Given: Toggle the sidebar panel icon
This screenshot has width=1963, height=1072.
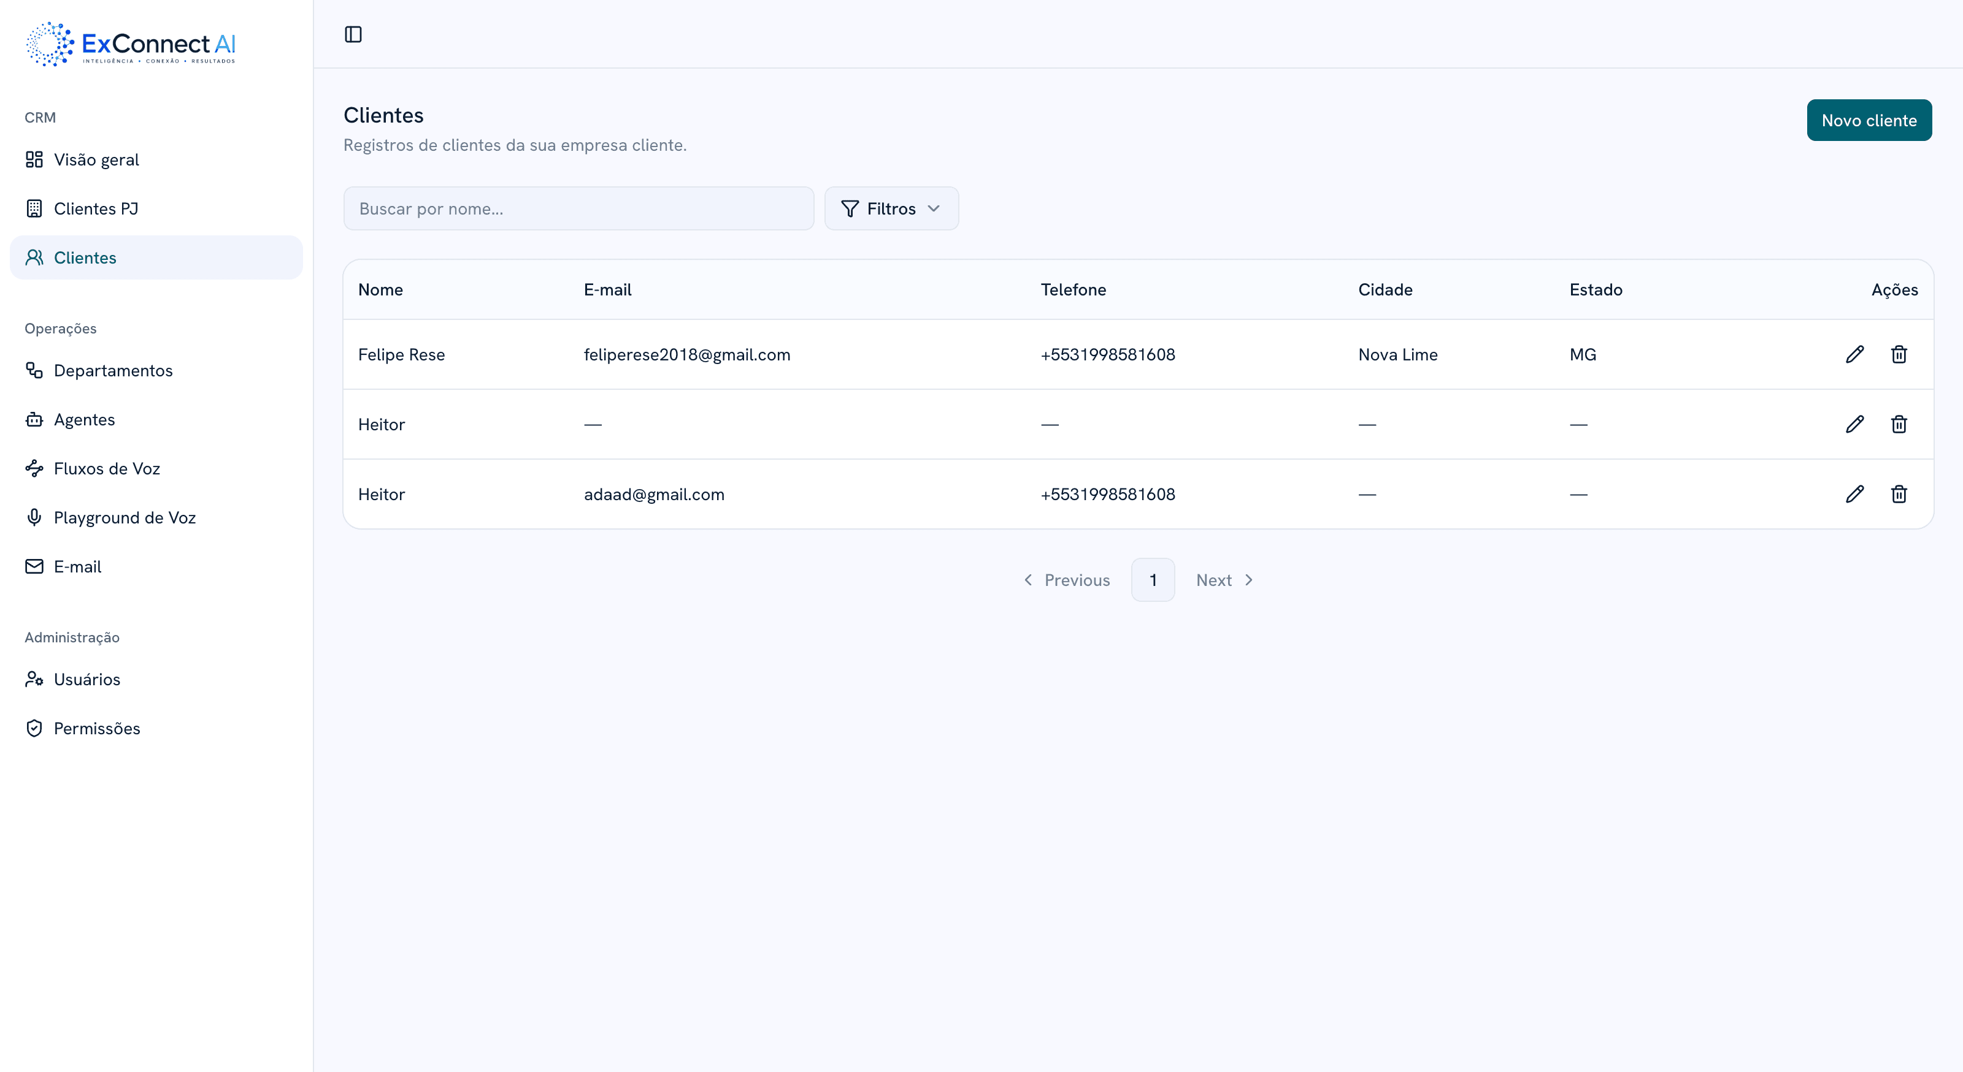Looking at the screenshot, I should pos(353,34).
